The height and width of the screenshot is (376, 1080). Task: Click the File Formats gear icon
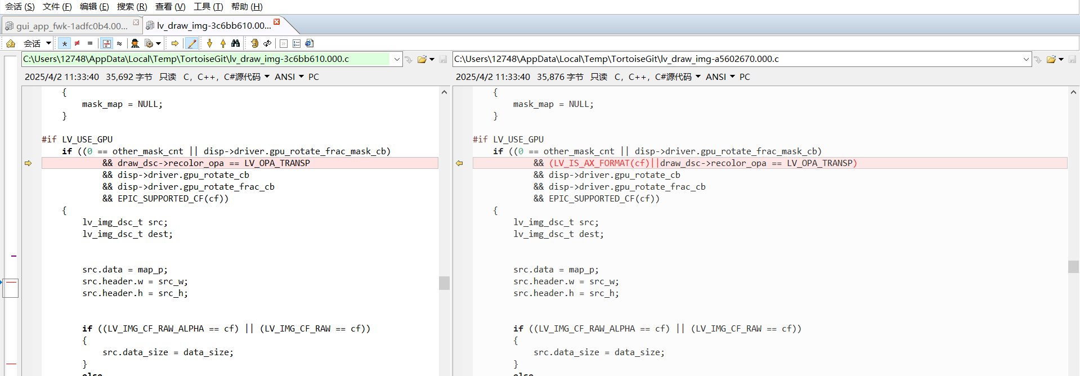tap(149, 43)
